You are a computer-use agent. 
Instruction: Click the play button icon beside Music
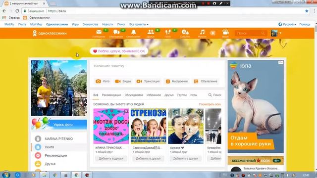[212, 33]
